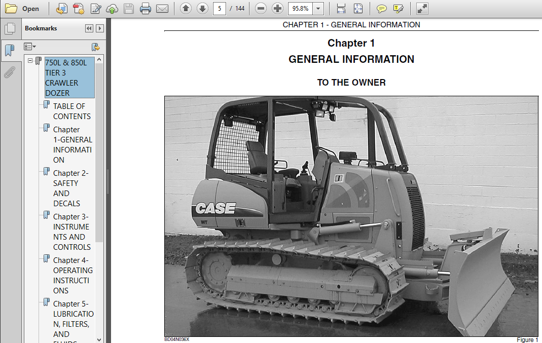Click the upload to cloud icon
The height and width of the screenshot is (343, 542).
point(112,9)
